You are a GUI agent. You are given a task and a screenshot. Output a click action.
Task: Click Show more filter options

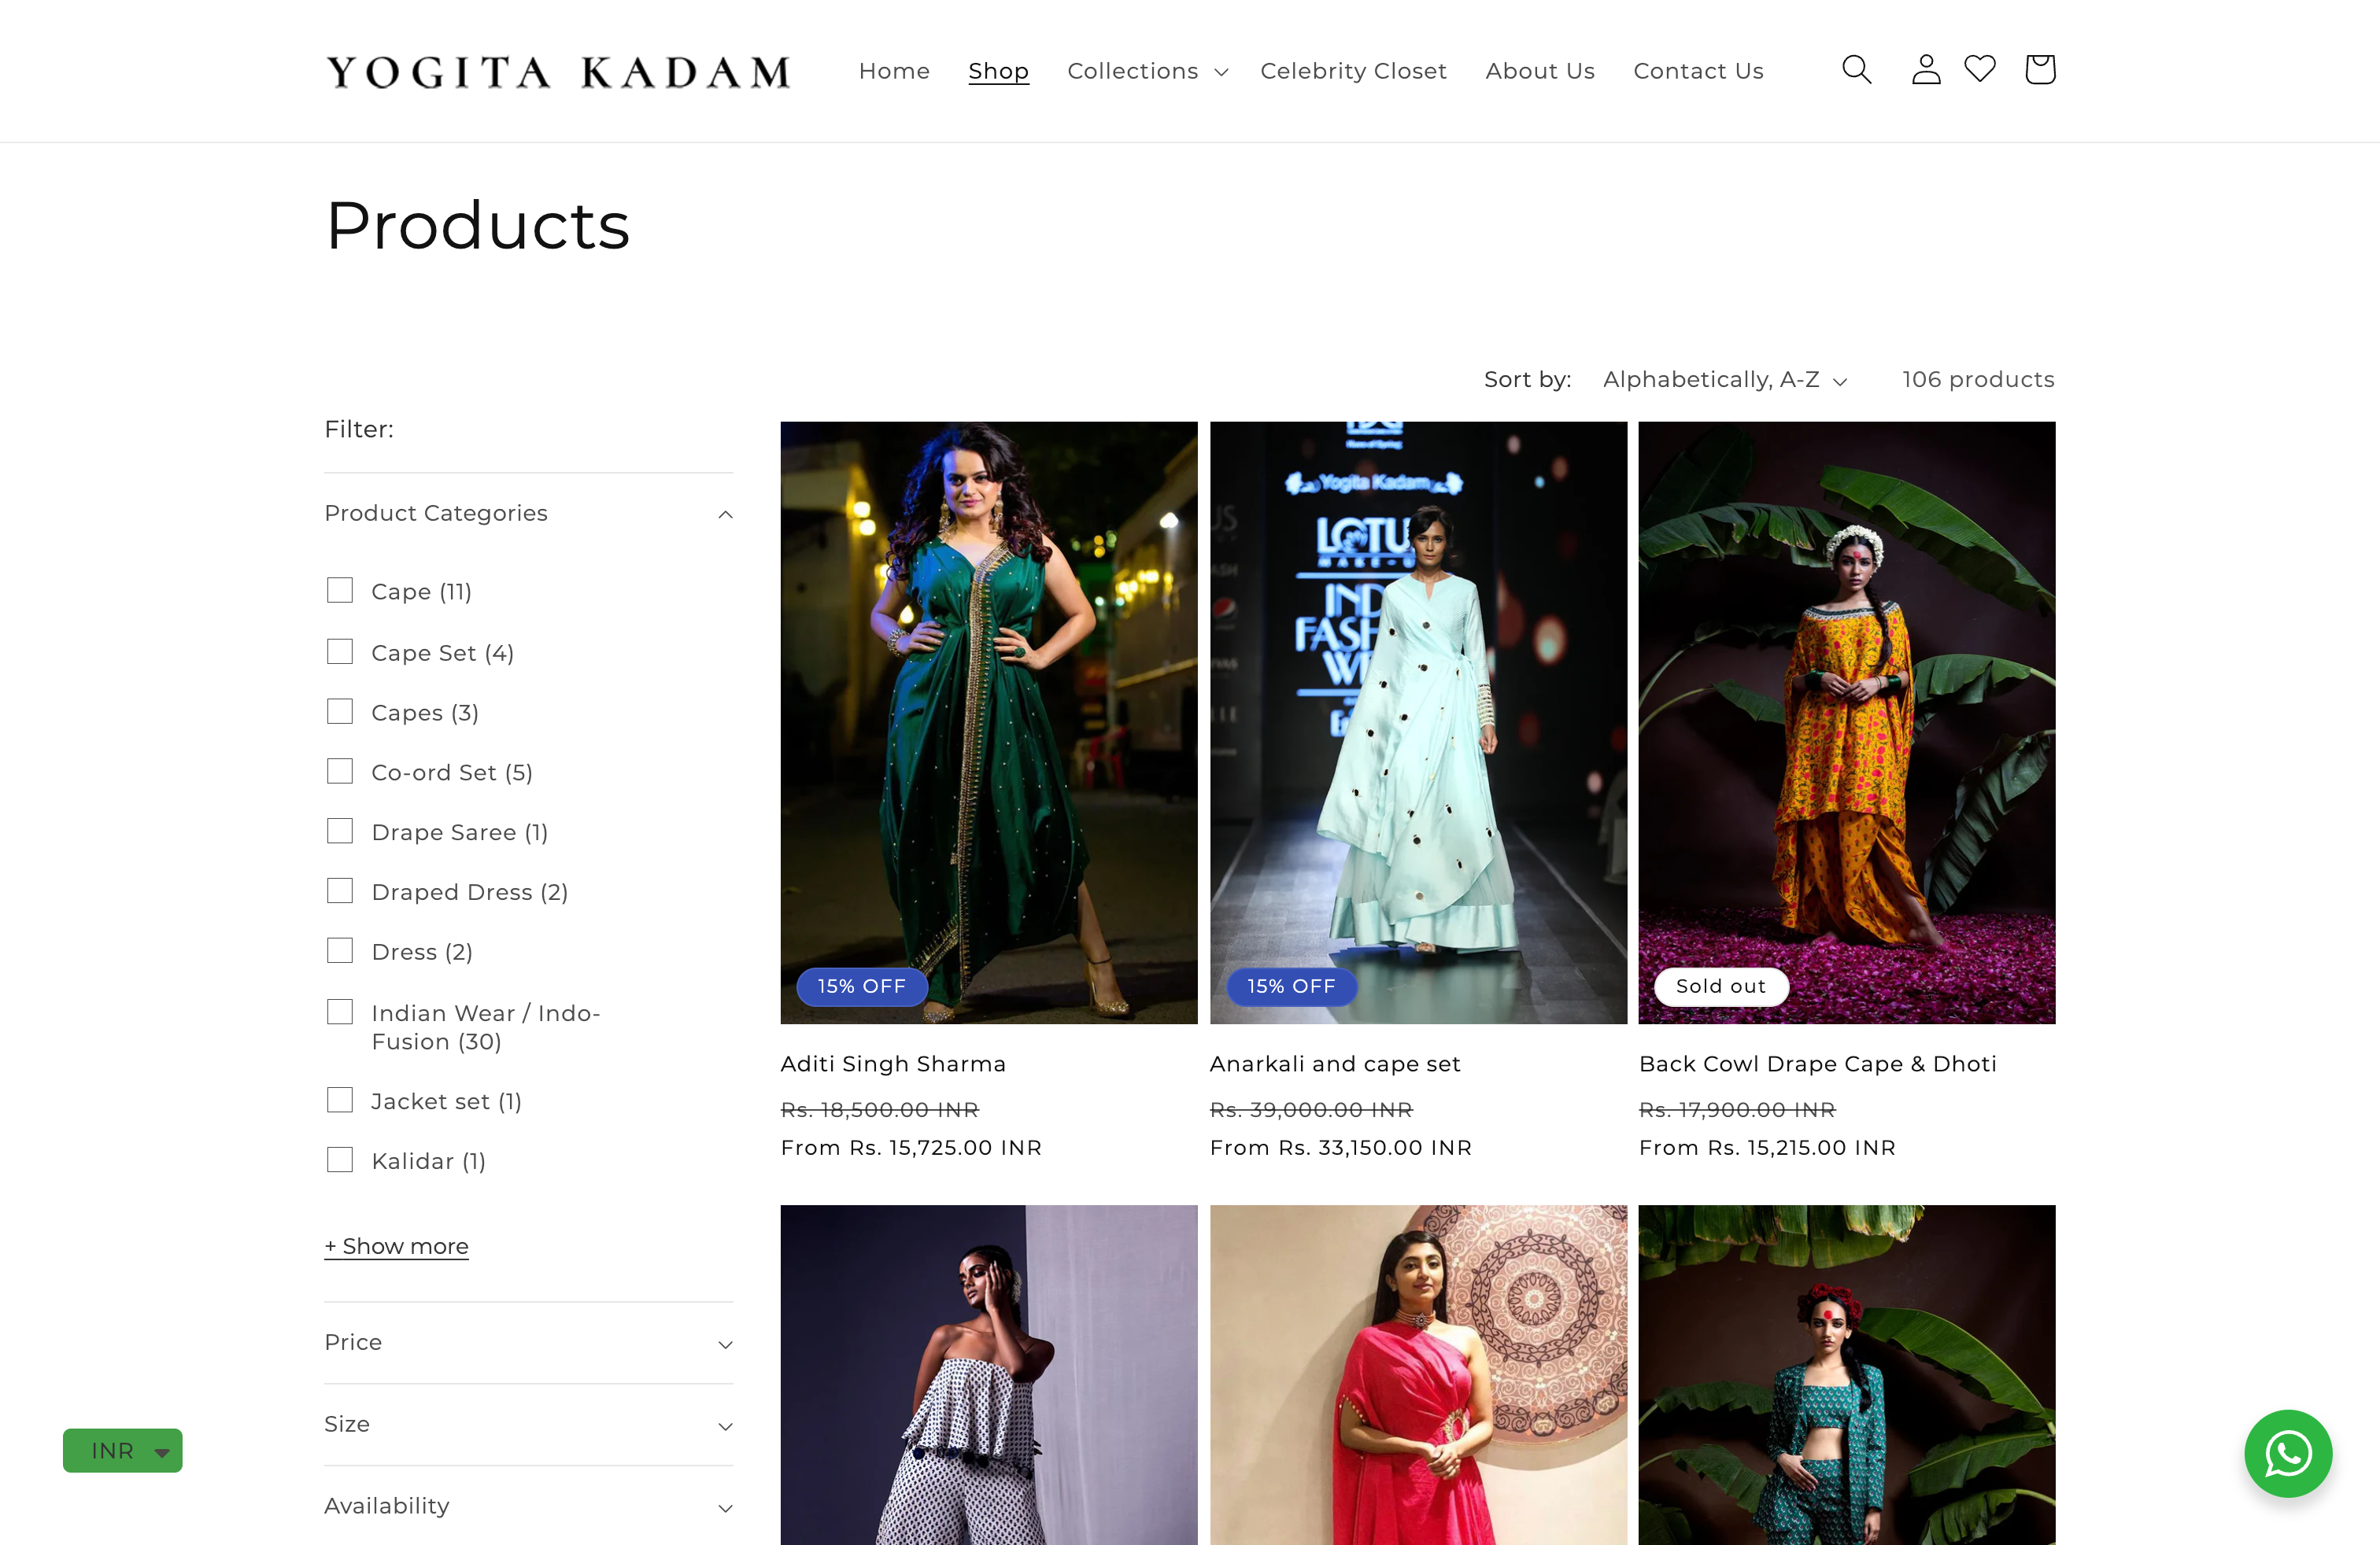click(x=396, y=1245)
